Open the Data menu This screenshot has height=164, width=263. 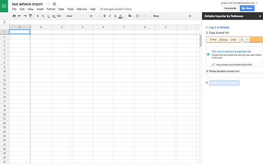tap(61, 9)
